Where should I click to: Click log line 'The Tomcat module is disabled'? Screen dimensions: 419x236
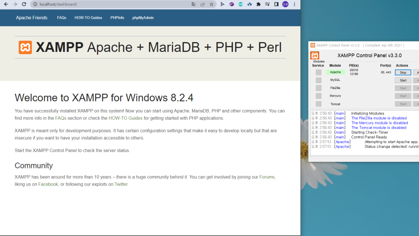(x=379, y=128)
